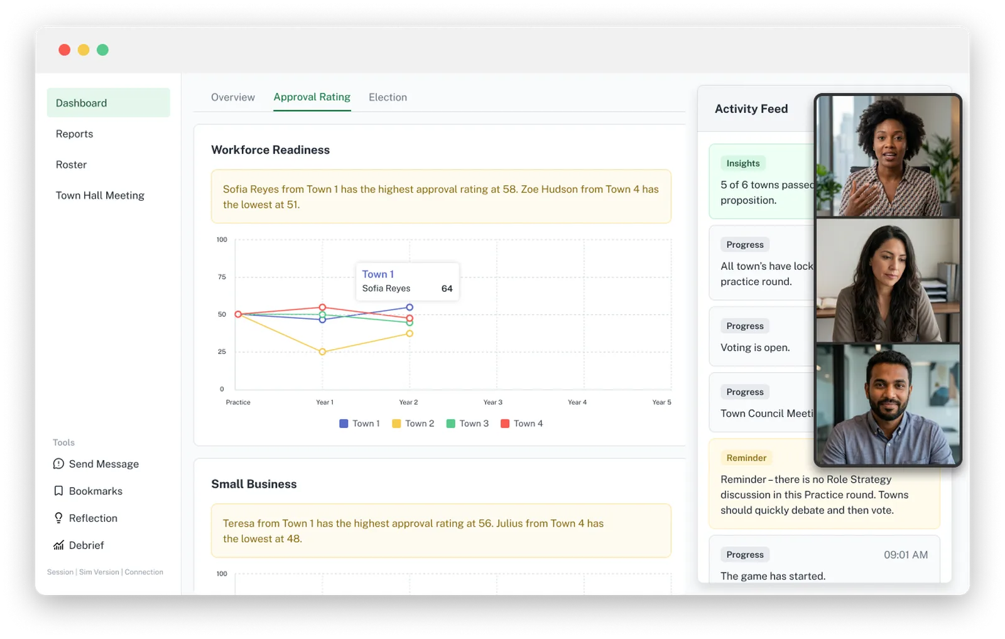Click the Connection footer link
The width and height of the screenshot is (1005, 639).
144,572
